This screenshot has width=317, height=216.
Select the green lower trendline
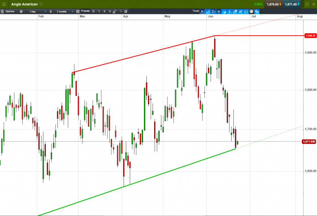[x=137, y=182]
